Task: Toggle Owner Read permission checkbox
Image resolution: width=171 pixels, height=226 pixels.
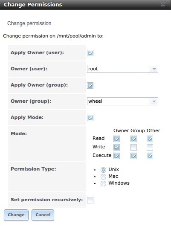Action: tap(116, 139)
